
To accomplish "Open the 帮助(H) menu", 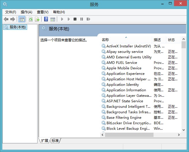I will 59,12.
